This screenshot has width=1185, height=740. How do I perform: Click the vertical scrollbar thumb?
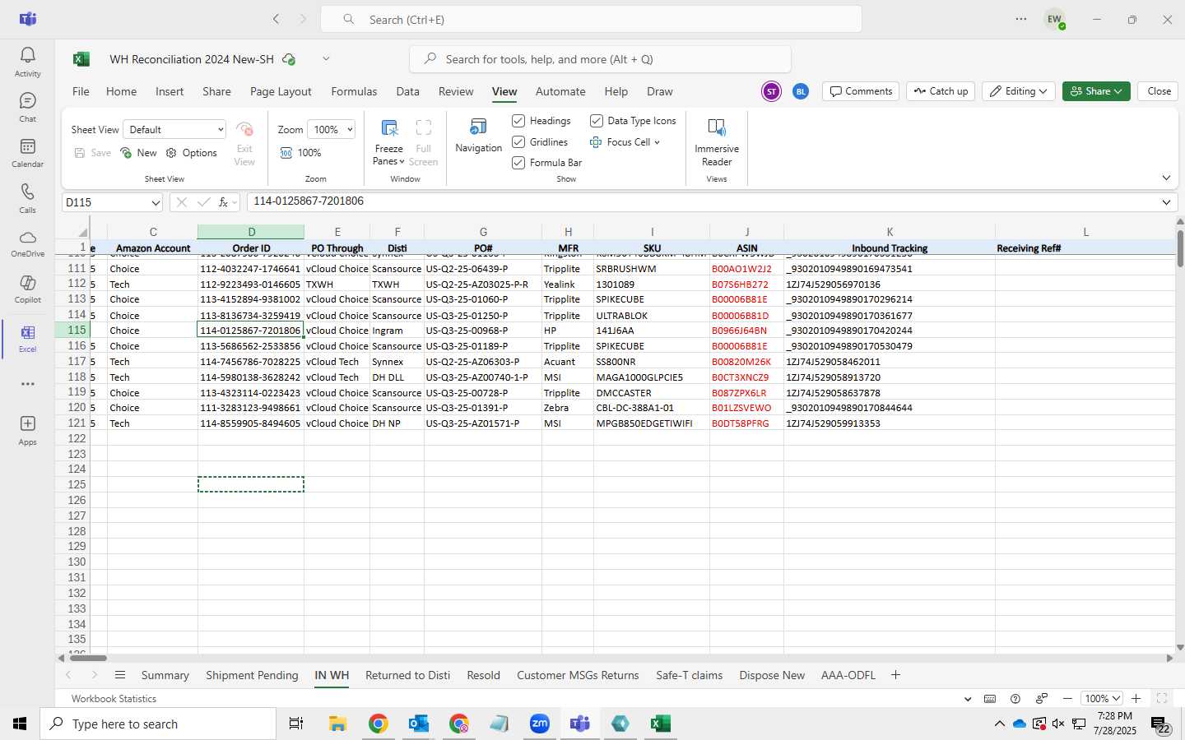coord(1180,248)
